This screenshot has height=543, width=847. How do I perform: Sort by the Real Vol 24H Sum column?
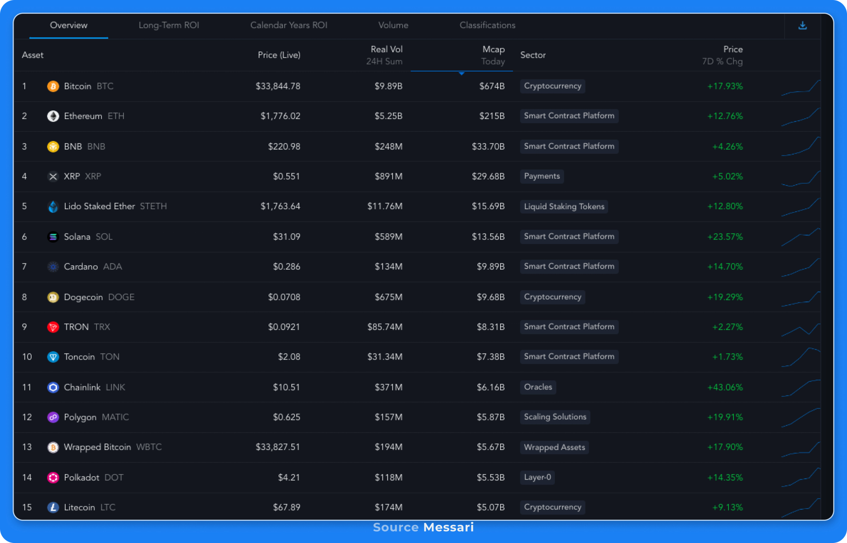pyautogui.click(x=384, y=55)
